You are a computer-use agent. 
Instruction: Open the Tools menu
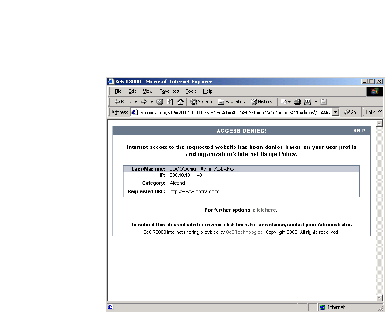[191, 91]
